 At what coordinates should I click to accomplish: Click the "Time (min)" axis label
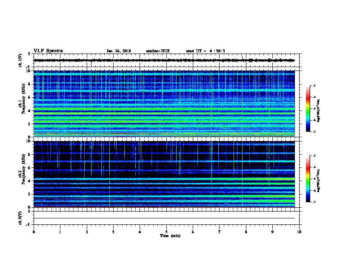click(170, 236)
